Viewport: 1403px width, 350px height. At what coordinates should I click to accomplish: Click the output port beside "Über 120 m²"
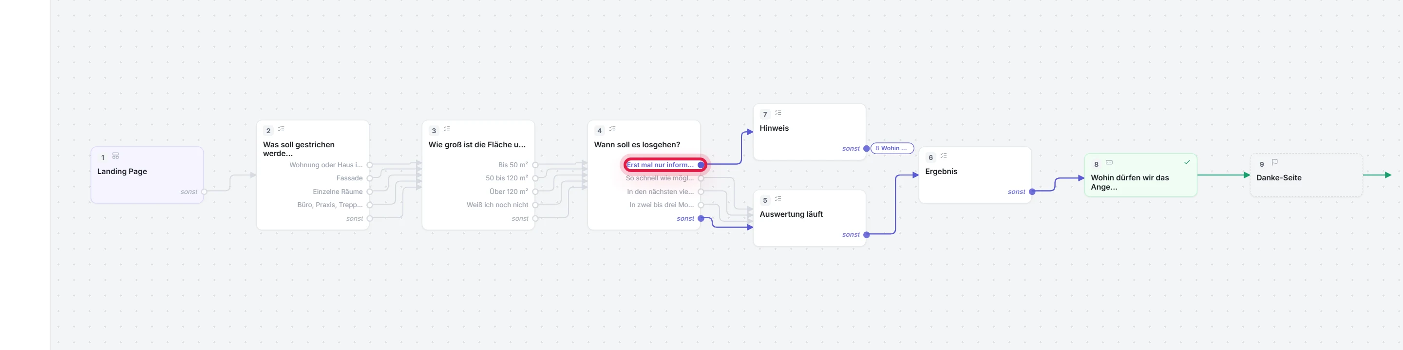click(x=535, y=192)
